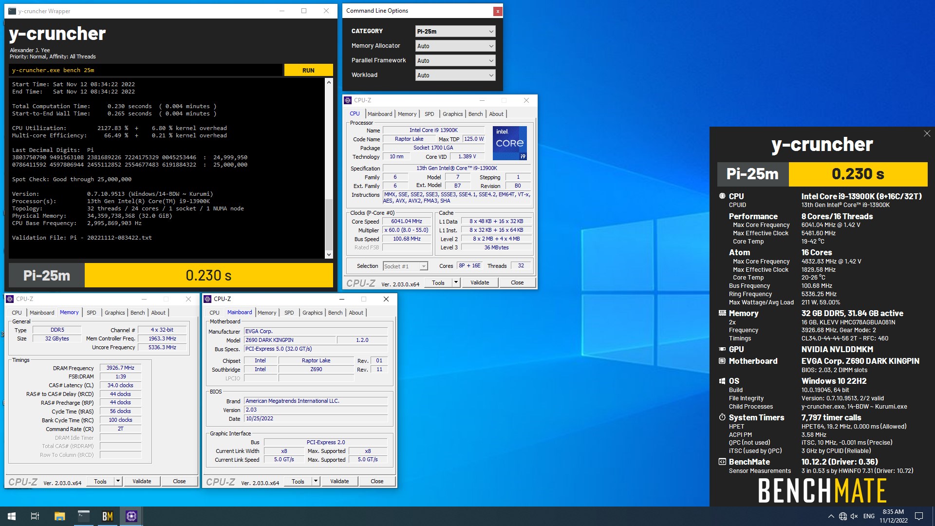Viewport: 935px width, 526px height.
Task: Open the Parallel Framework dropdown
Action: pyautogui.click(x=455, y=60)
